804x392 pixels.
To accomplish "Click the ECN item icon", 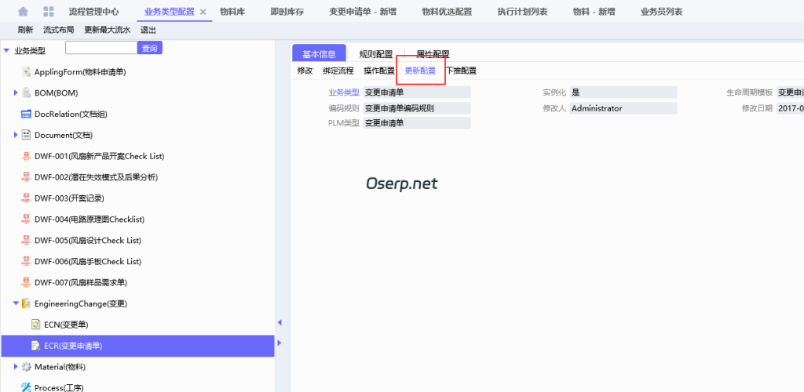I will 35,325.
